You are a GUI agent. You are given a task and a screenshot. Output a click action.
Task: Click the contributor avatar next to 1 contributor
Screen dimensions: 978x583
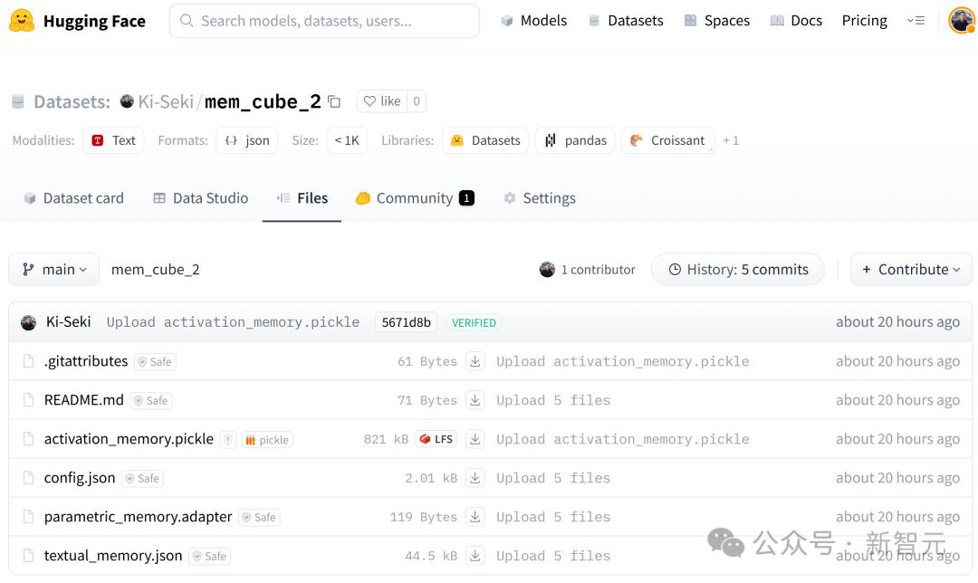point(547,270)
